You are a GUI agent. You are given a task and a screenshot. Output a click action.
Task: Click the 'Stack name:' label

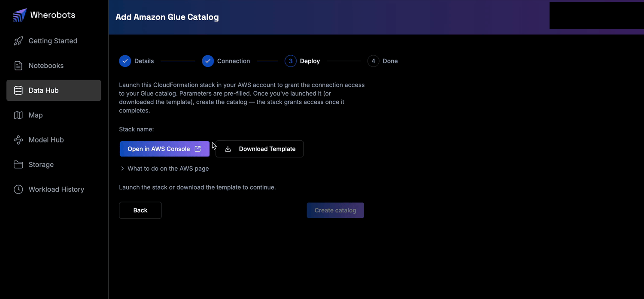click(x=136, y=129)
